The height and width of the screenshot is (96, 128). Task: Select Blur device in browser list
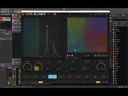(119, 36)
